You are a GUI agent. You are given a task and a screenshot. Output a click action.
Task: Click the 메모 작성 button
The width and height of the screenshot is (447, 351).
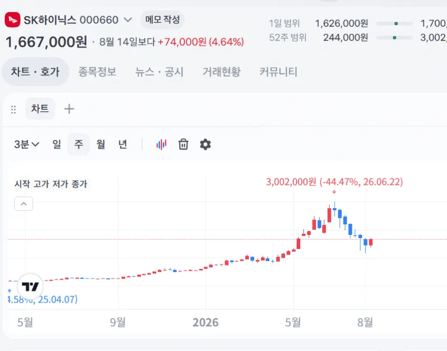tap(162, 19)
